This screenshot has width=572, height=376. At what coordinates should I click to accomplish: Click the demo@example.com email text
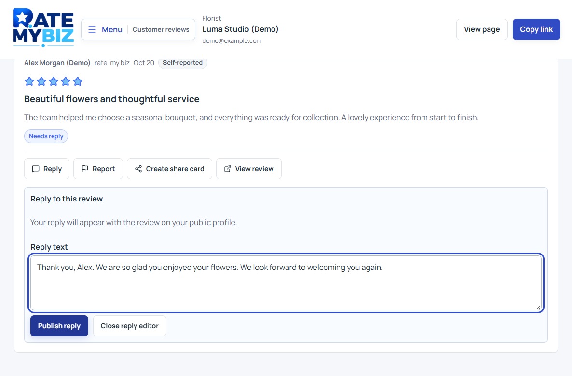click(x=232, y=41)
